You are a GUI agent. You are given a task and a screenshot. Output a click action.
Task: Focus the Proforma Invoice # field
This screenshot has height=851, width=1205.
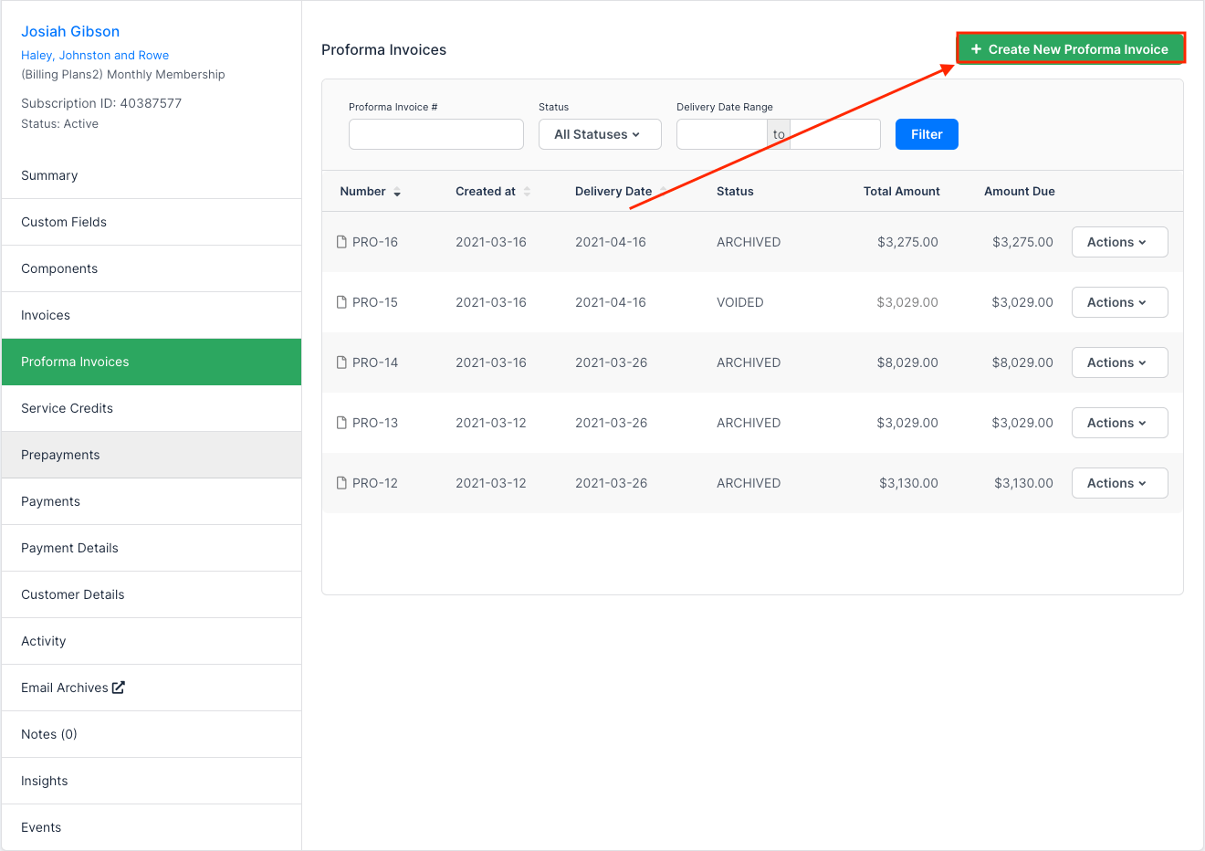coord(436,134)
